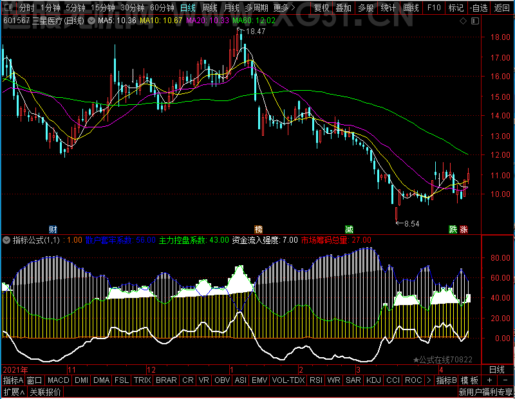Activate the 画线 drawing tool
This screenshot has width=515, height=399.
[411, 8]
